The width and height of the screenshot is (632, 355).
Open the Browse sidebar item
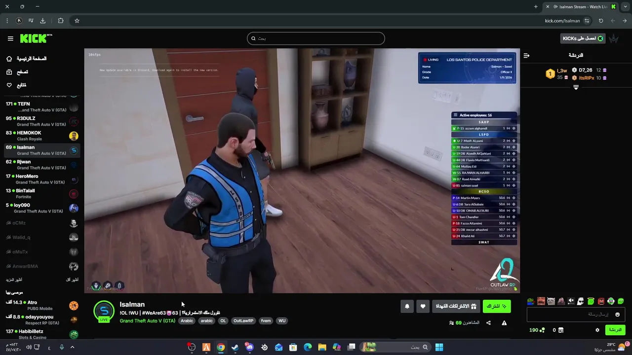18,72
